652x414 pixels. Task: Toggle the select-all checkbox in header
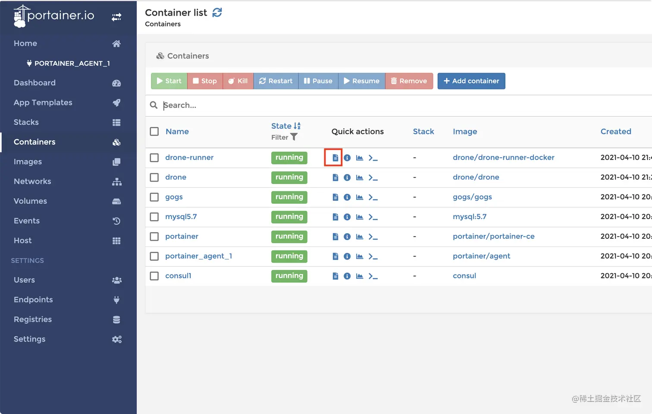(154, 131)
